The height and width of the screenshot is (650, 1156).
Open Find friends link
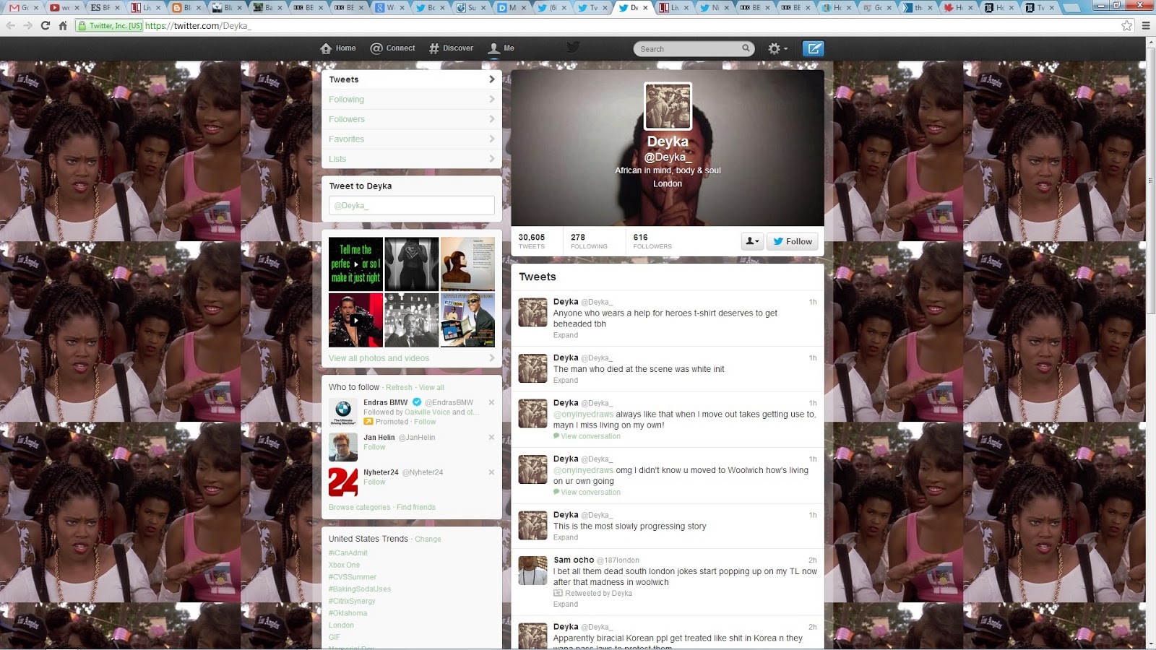(416, 508)
